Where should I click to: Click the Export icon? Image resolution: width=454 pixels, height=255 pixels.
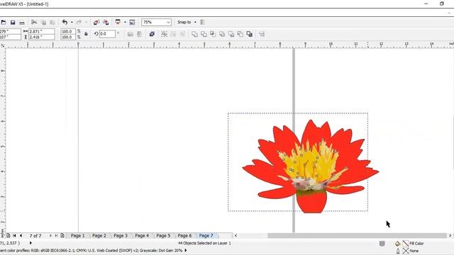(x=106, y=22)
